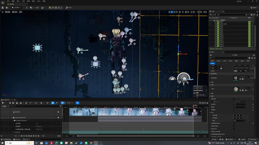The image size is (259, 145).
Task: Click the green add track button in Sequencer
Action: [x=4, y=106]
